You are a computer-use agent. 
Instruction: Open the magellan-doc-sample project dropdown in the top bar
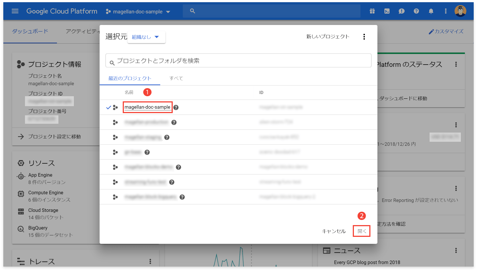coord(138,11)
